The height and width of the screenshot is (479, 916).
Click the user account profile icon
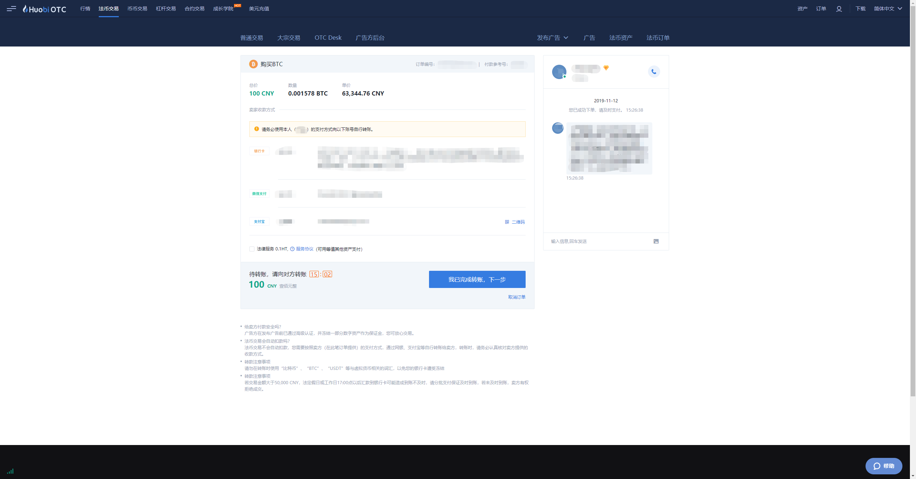(839, 9)
